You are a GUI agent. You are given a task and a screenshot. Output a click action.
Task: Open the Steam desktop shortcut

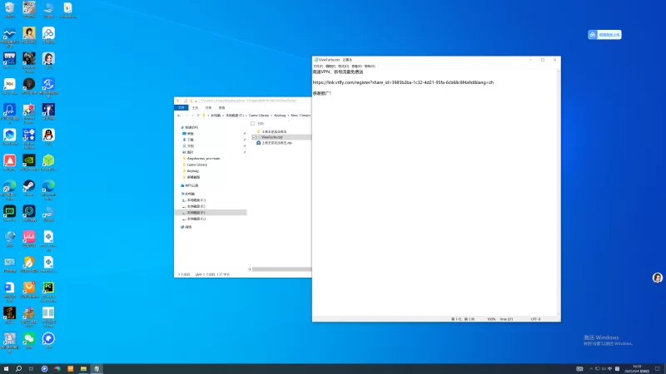pos(29,187)
